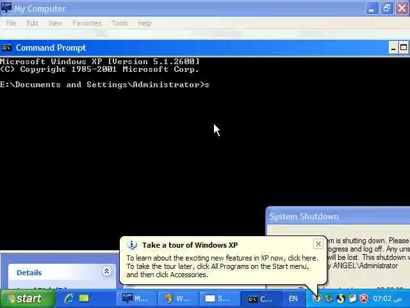Click the Command Prompt system menu icon
The width and height of the screenshot is (410, 308).
point(6,48)
